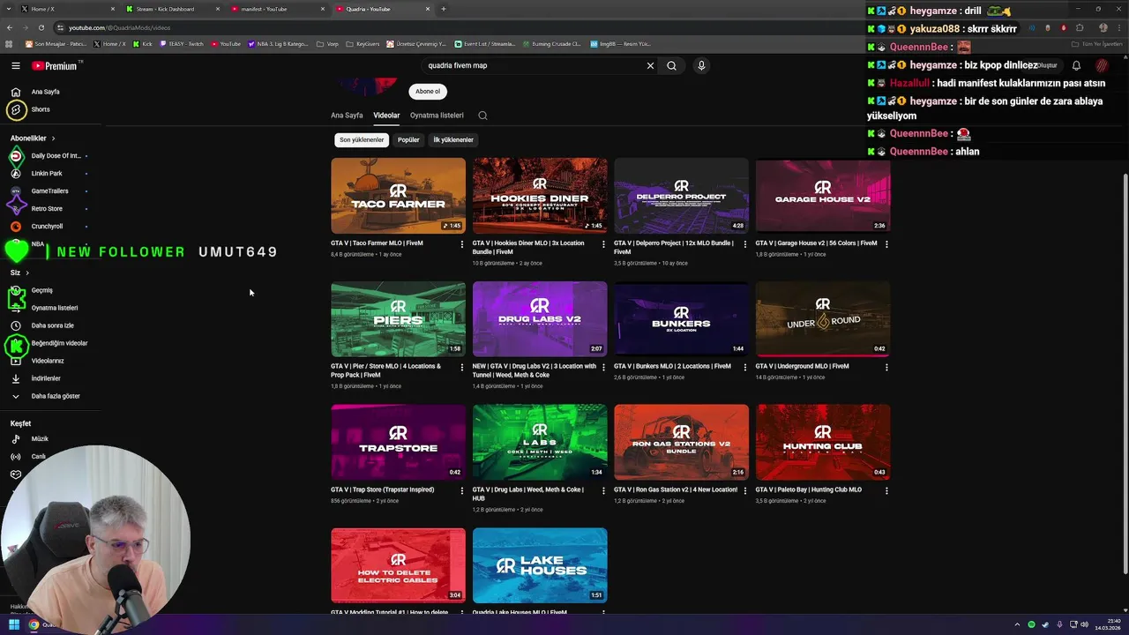Screen dimensions: 1129x635
Task: Click the YouTube Premium logo
Action: coord(55,65)
